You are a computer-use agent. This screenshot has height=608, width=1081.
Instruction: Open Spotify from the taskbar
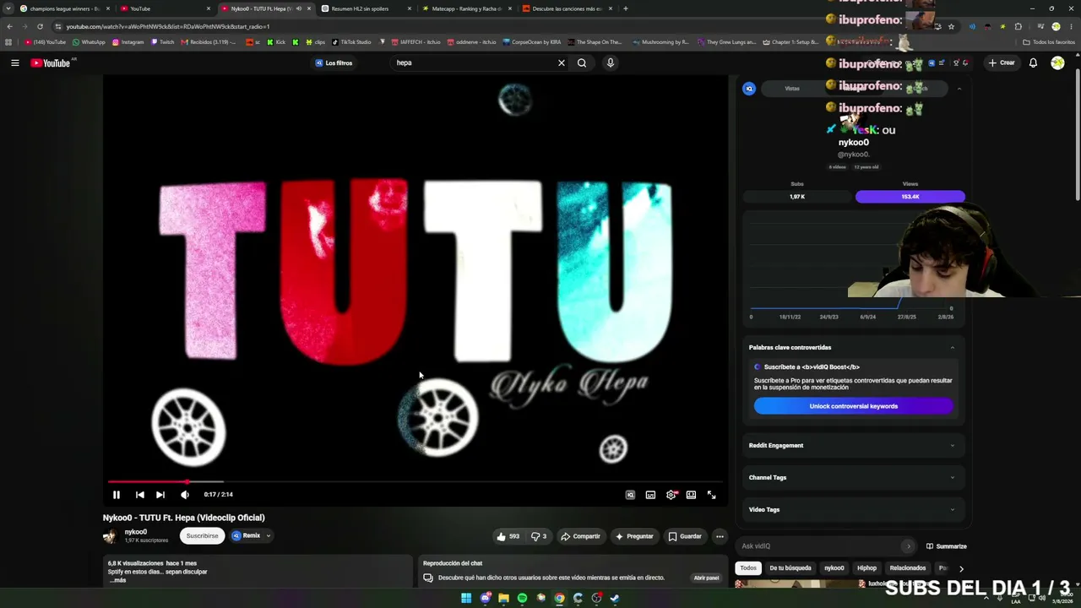(x=522, y=598)
